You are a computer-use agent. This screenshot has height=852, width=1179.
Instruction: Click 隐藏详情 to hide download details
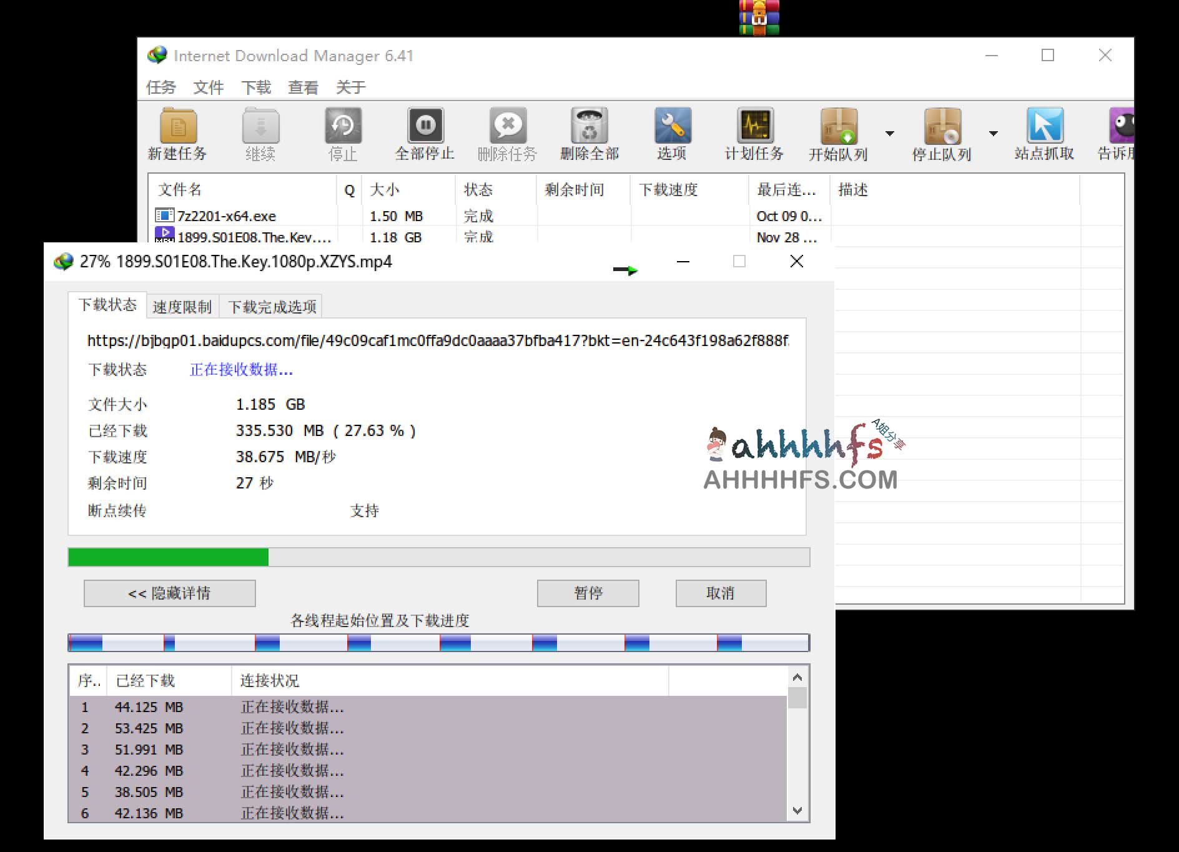169,593
